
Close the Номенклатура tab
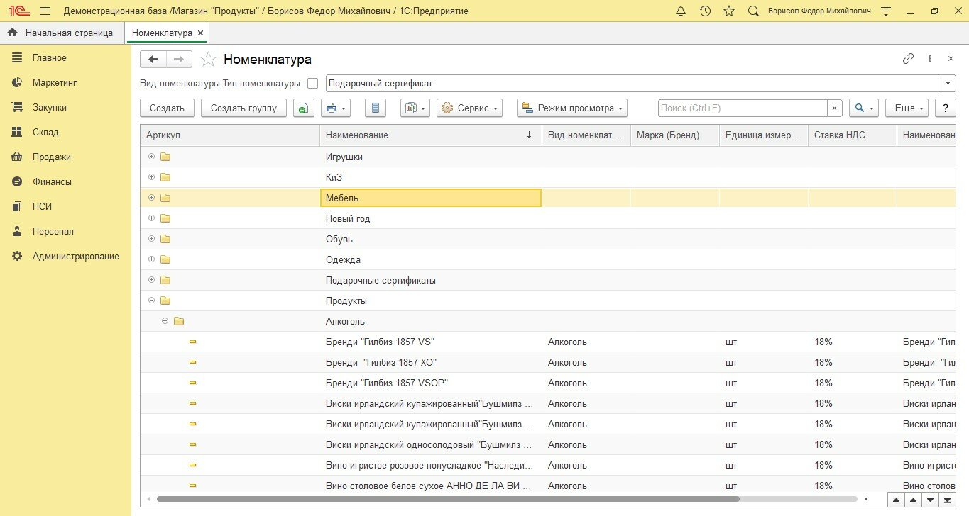coord(200,33)
